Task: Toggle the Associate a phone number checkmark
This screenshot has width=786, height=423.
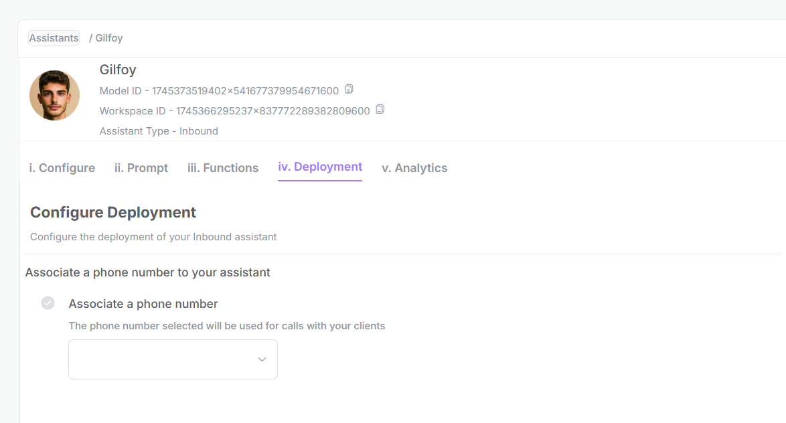Action: pos(48,303)
